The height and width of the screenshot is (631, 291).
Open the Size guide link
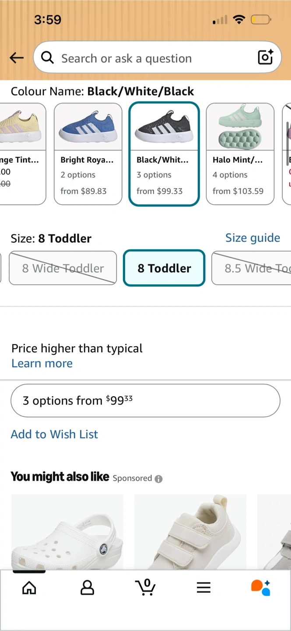252,238
